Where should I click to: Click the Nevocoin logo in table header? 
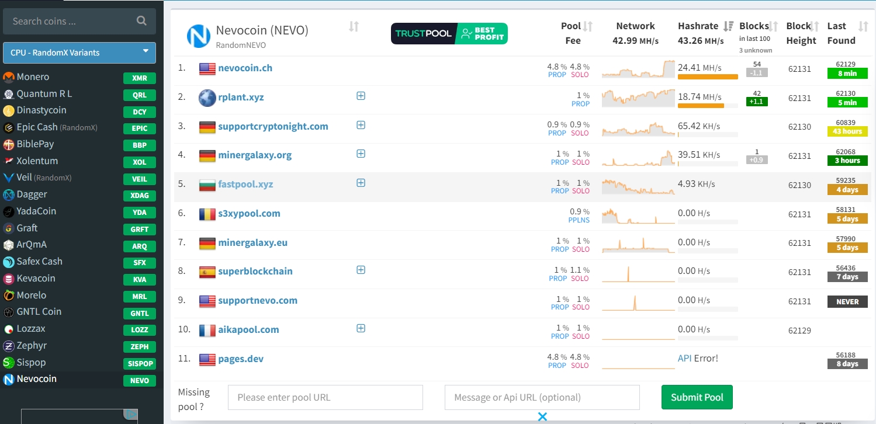coord(198,36)
